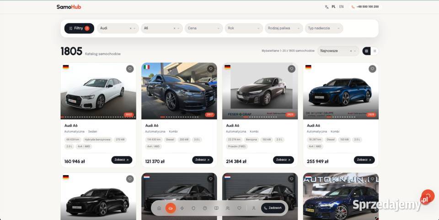
Task: Open the people icon in bottom navigation bar
Action: pyautogui.click(x=228, y=208)
